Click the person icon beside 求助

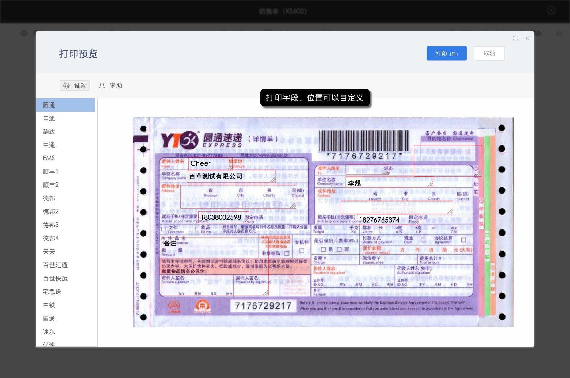tap(102, 86)
